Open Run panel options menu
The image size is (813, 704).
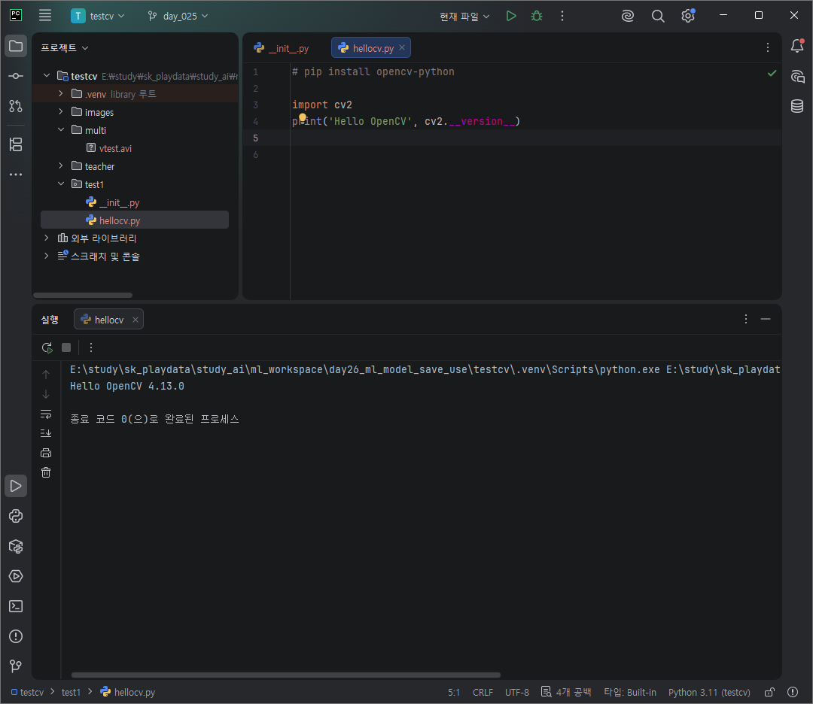pyautogui.click(x=745, y=319)
